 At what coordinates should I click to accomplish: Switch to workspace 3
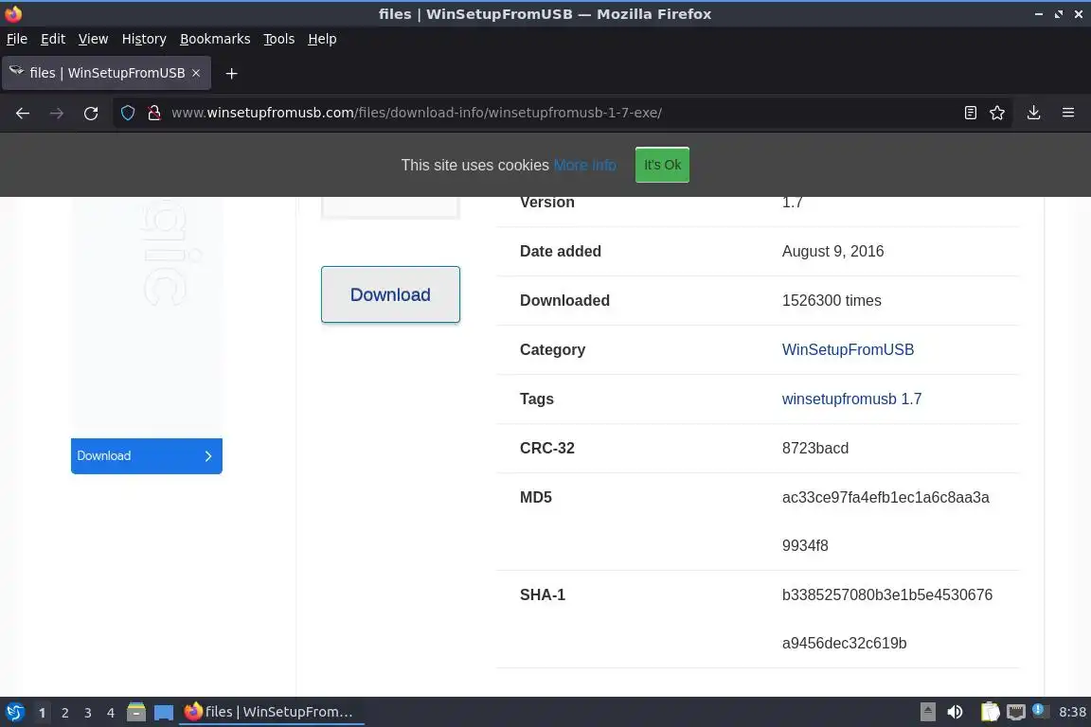88,713
